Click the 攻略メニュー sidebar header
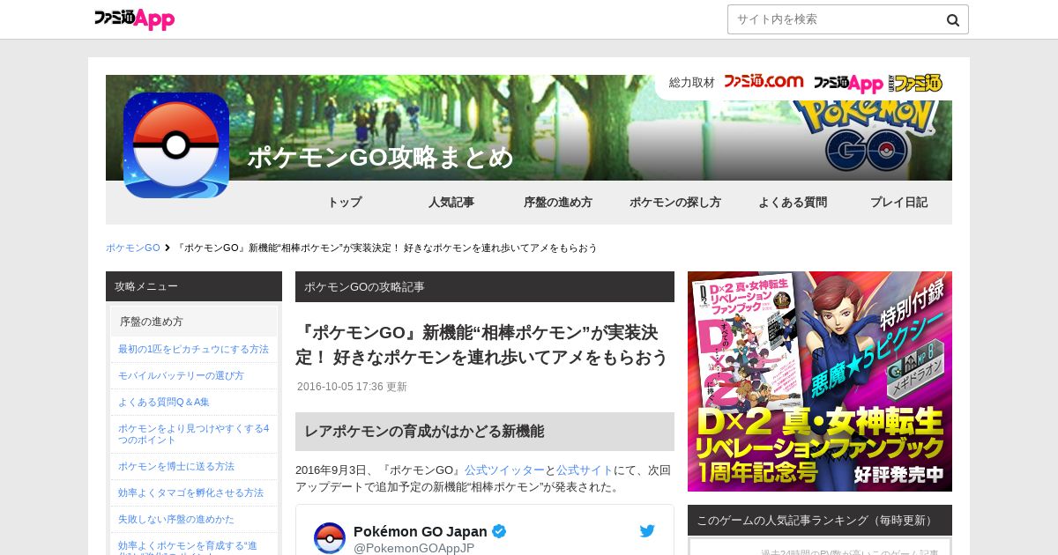 point(194,286)
